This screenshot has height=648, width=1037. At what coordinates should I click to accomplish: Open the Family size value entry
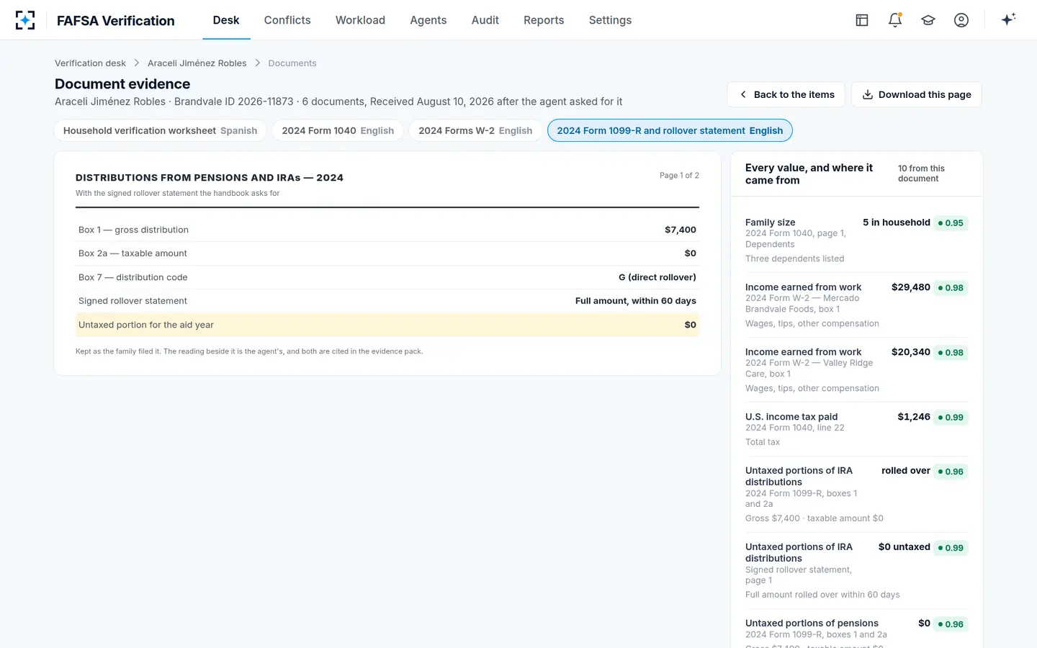[857, 240]
